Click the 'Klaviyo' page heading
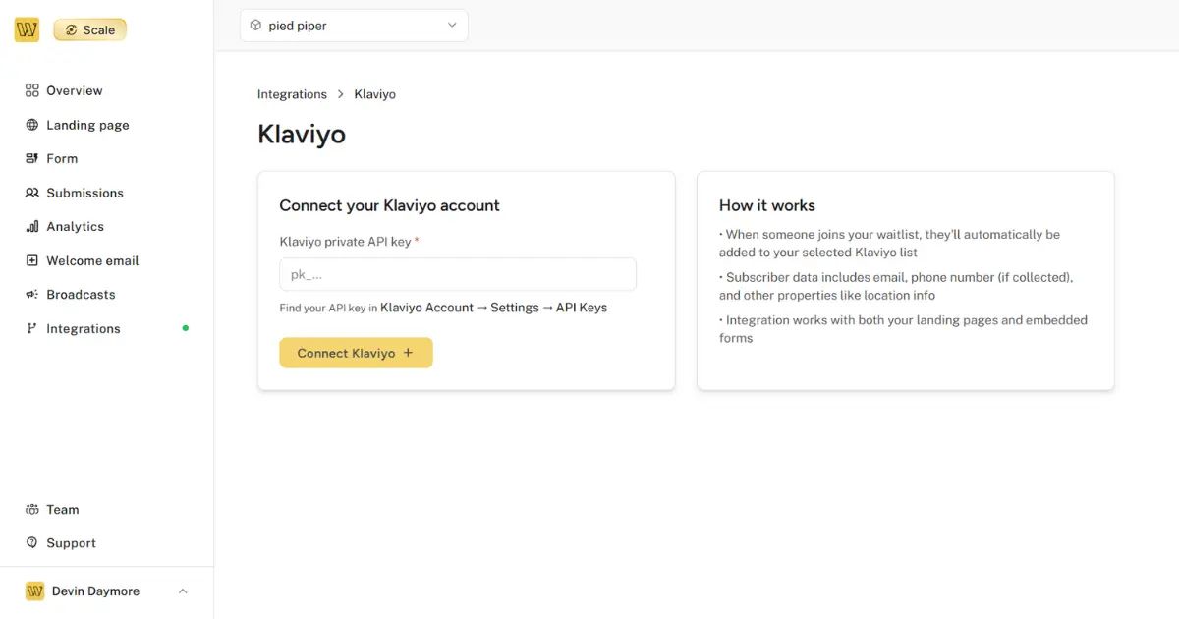 point(302,134)
